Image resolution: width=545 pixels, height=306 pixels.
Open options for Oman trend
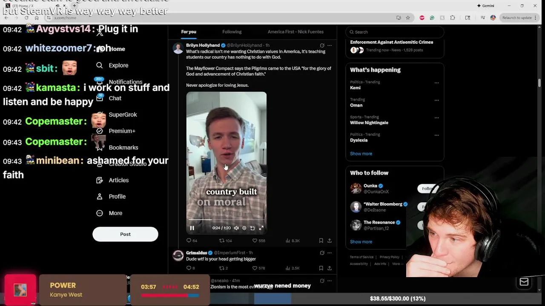[436, 100]
